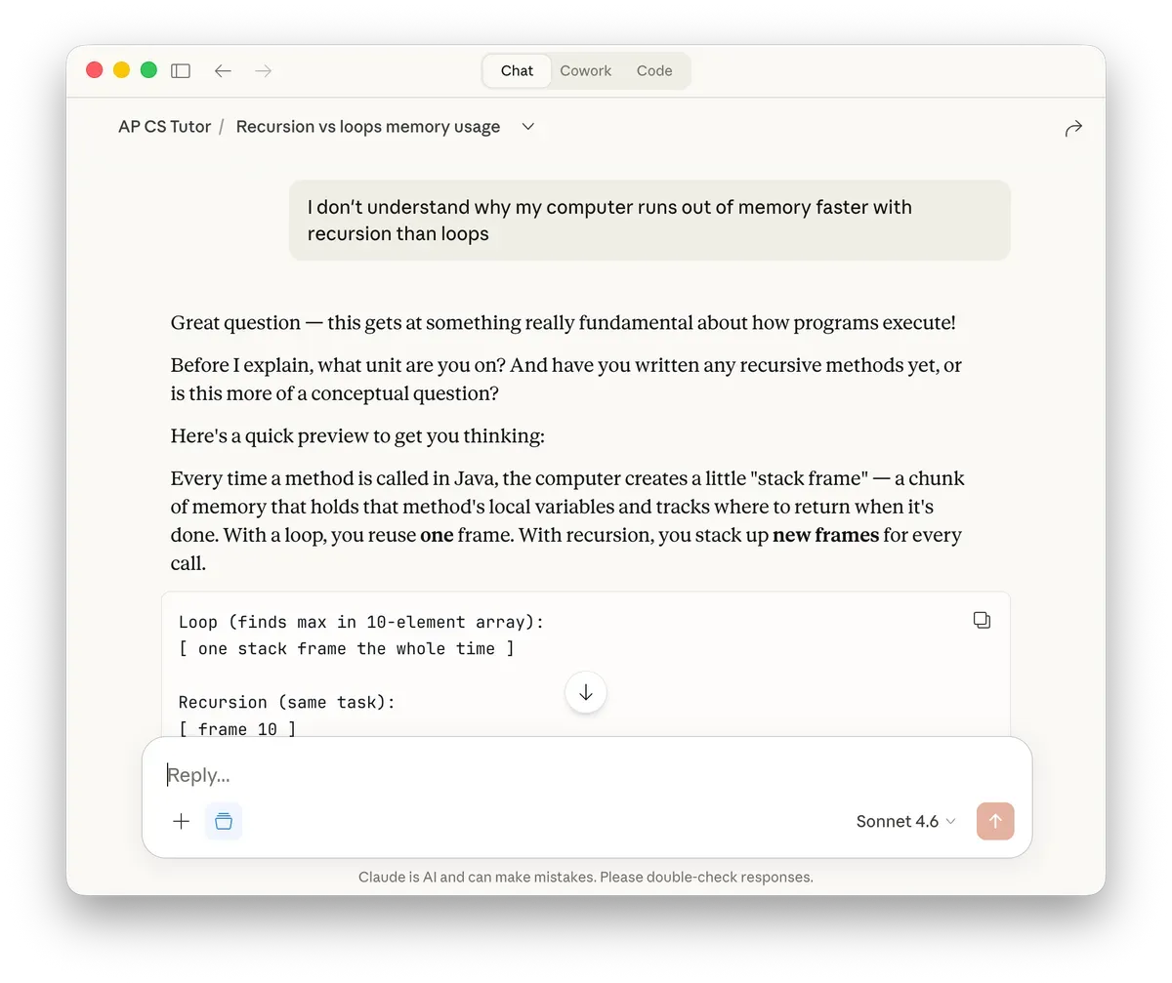The width and height of the screenshot is (1172, 983).
Task: Focus the Reply input field
Action: [x=586, y=775]
